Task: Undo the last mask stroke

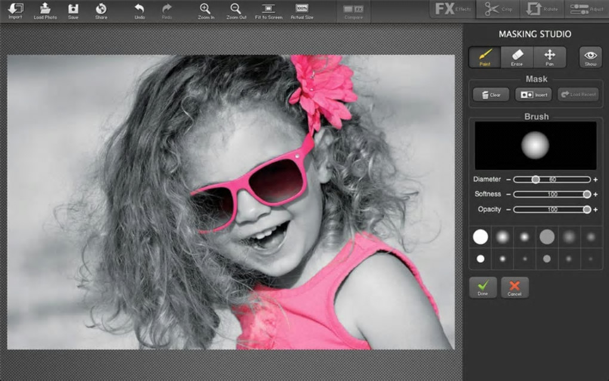Action: (139, 10)
